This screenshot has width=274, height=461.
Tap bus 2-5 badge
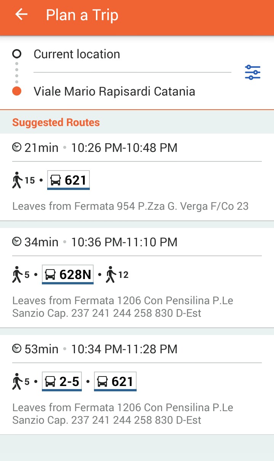coord(62,381)
